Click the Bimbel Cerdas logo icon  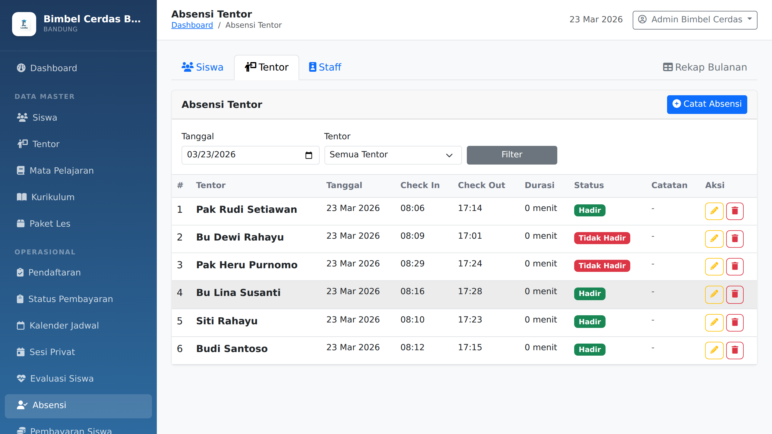pyautogui.click(x=24, y=24)
